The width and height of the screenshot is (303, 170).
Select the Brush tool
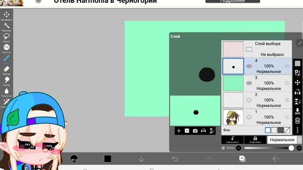click(x=6, y=58)
